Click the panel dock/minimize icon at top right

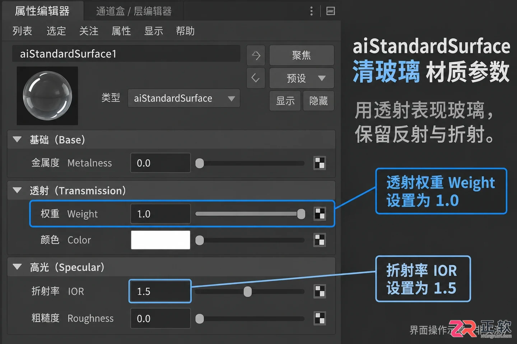click(x=330, y=11)
